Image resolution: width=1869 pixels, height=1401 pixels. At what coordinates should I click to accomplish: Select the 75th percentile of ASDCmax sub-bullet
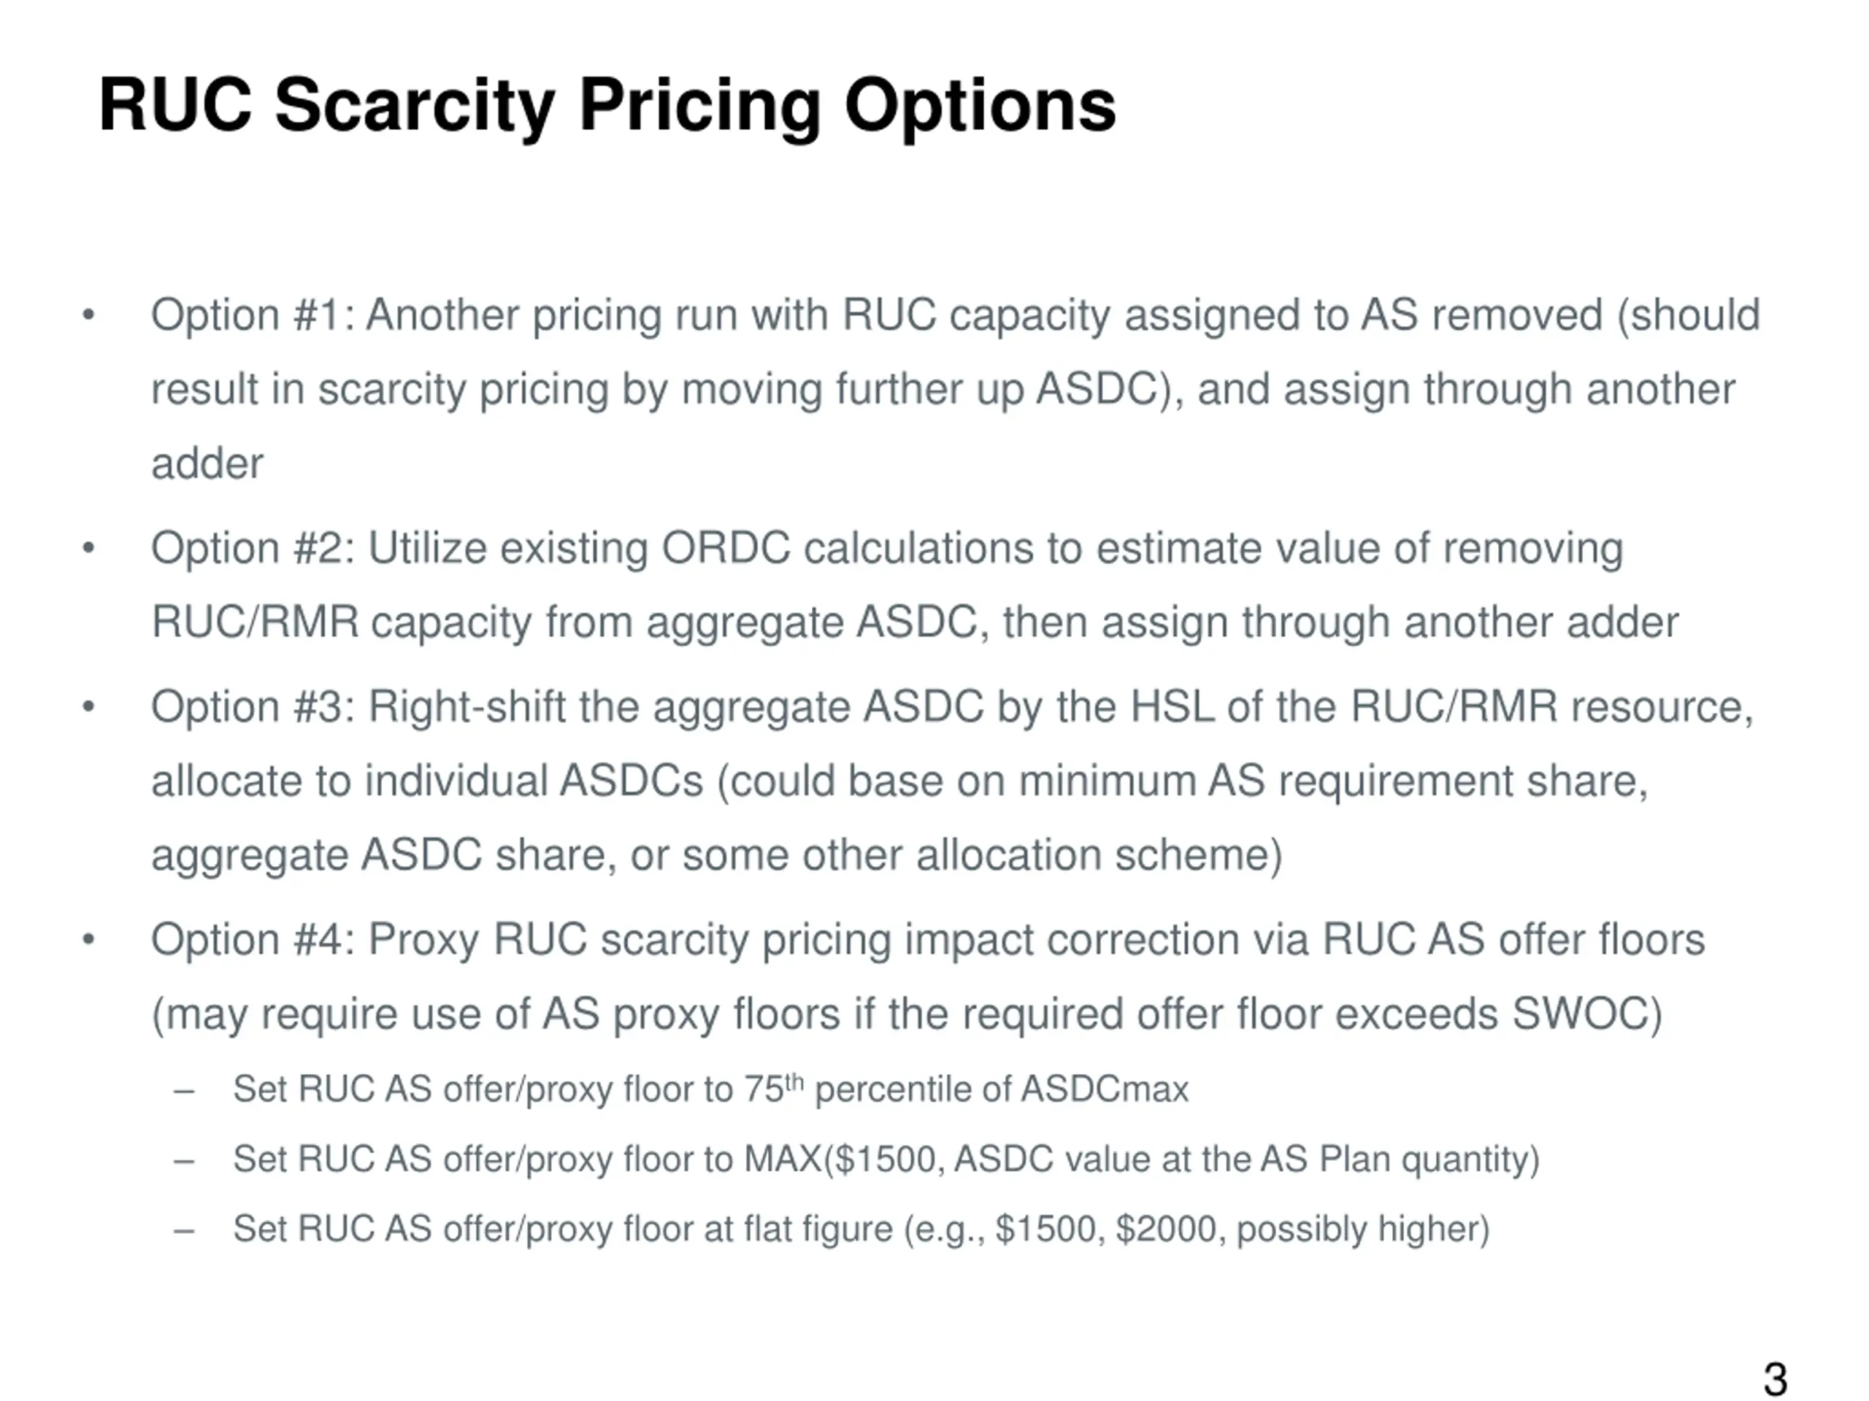[x=710, y=1089]
